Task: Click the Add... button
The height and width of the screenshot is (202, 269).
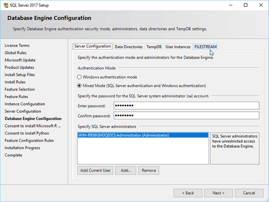Action: [126, 170]
